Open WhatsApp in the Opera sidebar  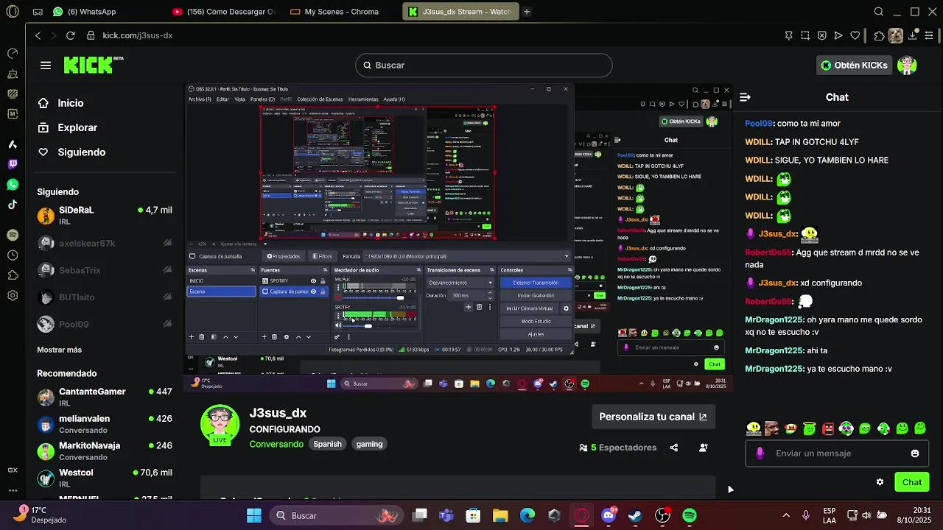[x=13, y=185]
